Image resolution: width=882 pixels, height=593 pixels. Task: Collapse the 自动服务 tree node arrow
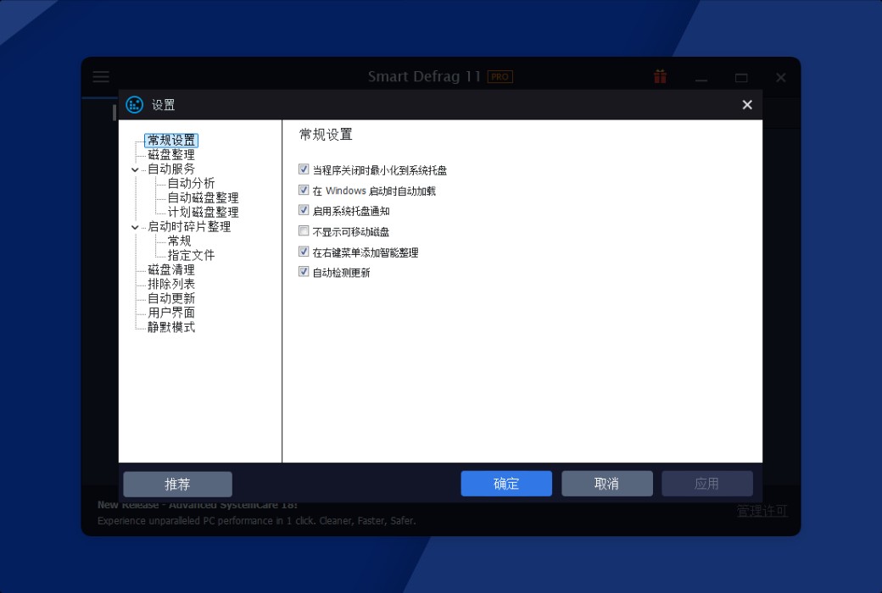click(x=135, y=169)
